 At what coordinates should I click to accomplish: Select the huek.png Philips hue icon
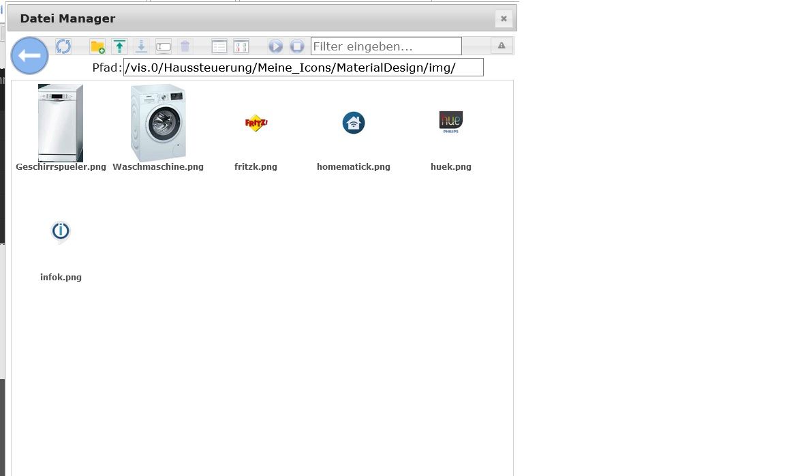[x=451, y=122]
